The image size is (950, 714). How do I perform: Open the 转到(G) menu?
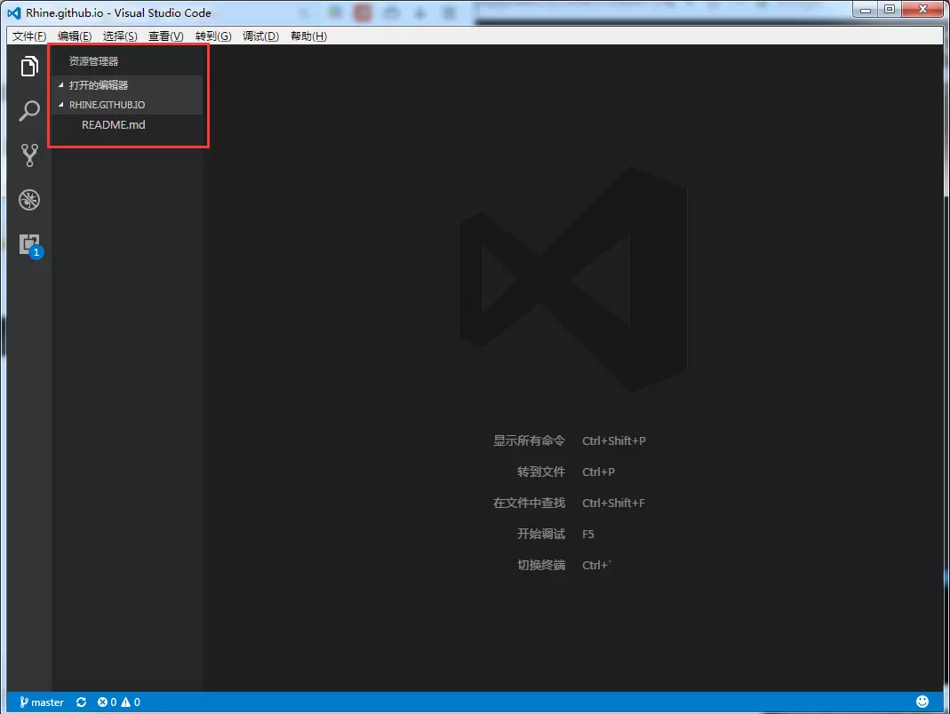point(213,36)
